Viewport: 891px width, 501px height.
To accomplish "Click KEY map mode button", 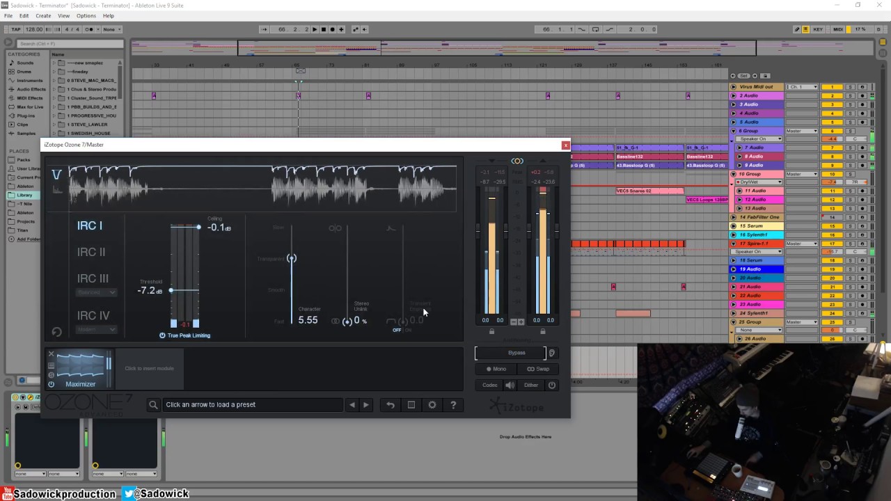I will pyautogui.click(x=818, y=29).
